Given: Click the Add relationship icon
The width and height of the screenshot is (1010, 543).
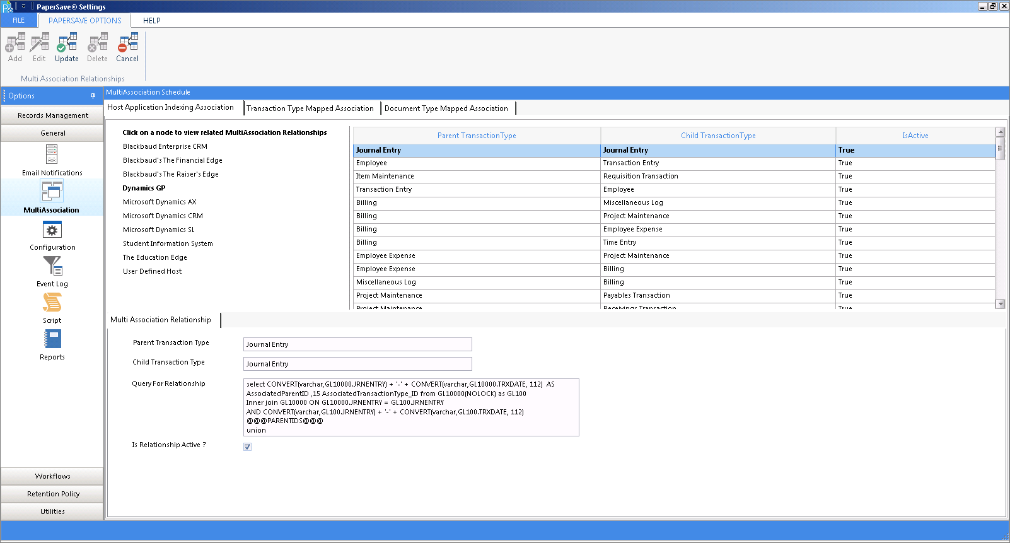Looking at the screenshot, I should pos(15,43).
